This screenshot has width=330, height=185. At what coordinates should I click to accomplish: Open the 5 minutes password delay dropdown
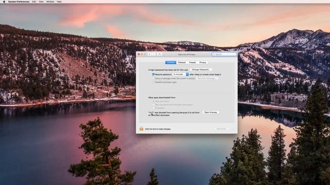(x=181, y=74)
